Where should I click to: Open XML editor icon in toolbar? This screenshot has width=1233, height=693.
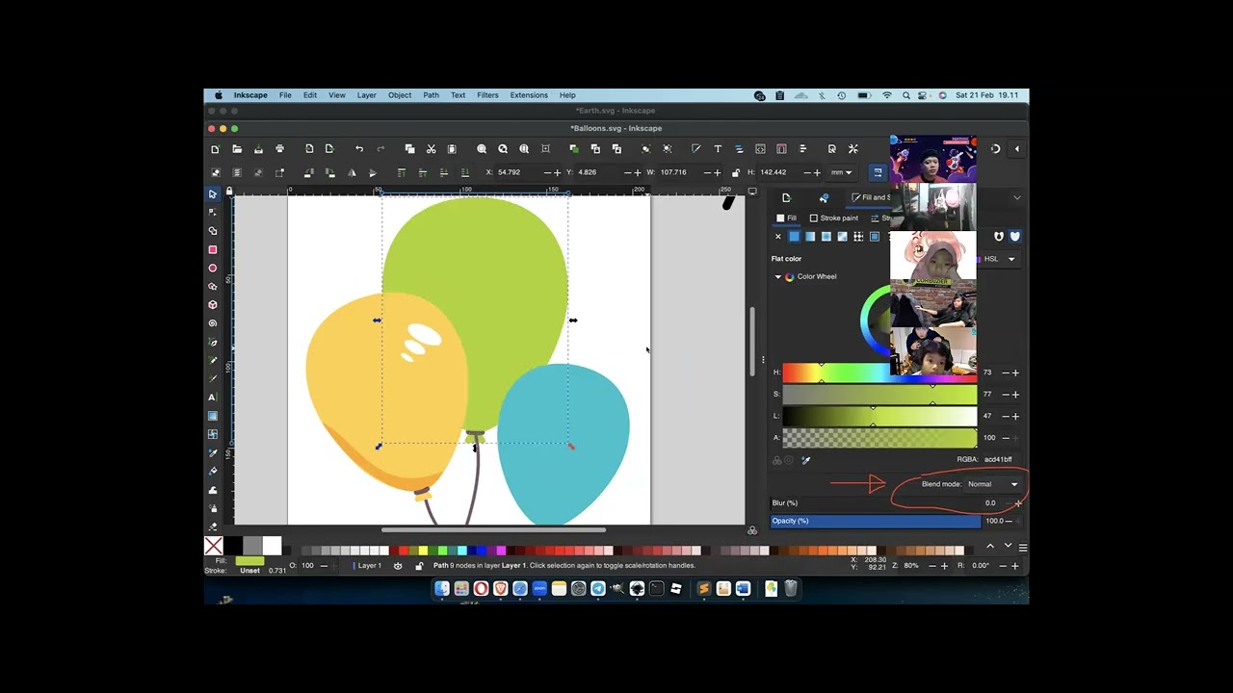[x=760, y=149]
